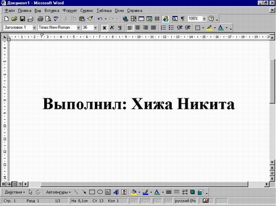Click the vertical scrollbar thumb
The image size is (276, 206).
(272, 81)
